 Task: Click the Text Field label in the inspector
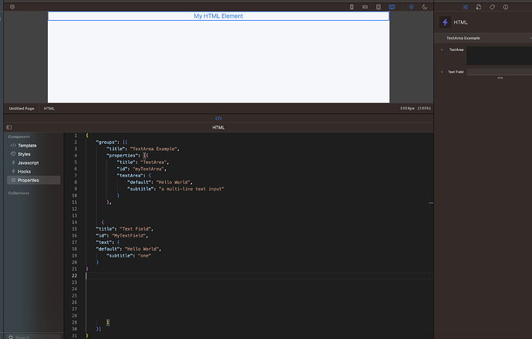456,72
